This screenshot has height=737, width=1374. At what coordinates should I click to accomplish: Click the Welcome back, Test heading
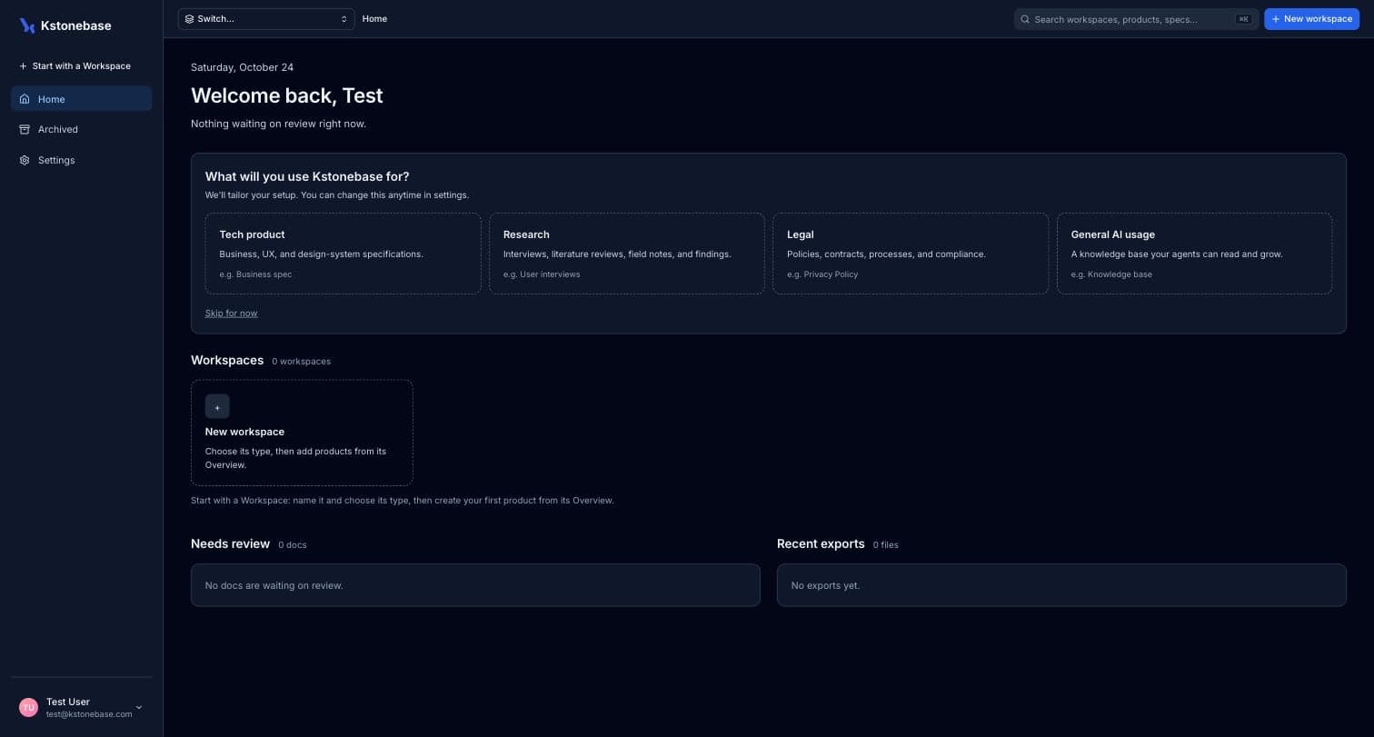pyautogui.click(x=287, y=95)
